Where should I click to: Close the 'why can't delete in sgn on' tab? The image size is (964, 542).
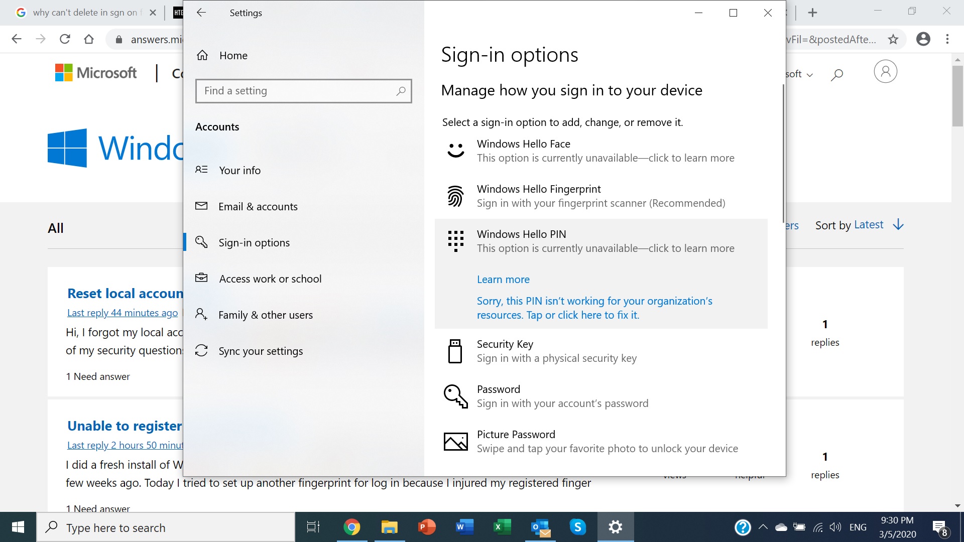[x=153, y=13]
